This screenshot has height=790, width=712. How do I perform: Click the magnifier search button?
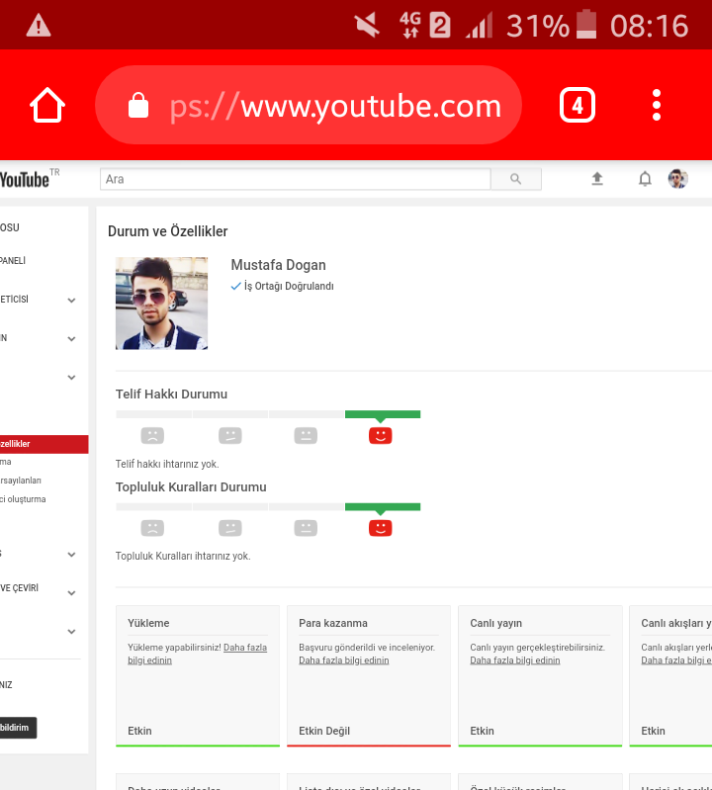click(x=515, y=179)
